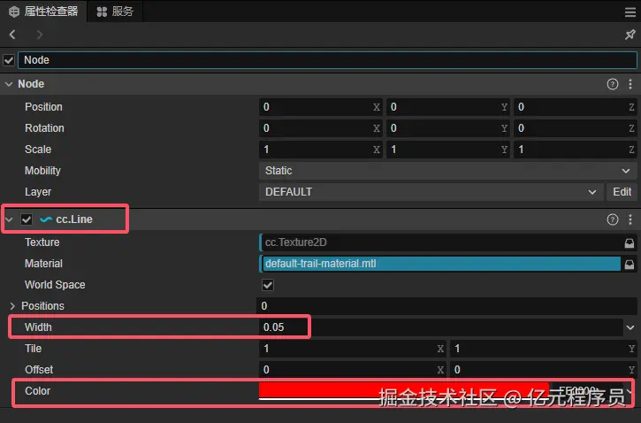Viewport: 641px width, 423px height.
Task: Open the red Color swatch picker
Action: point(404,390)
